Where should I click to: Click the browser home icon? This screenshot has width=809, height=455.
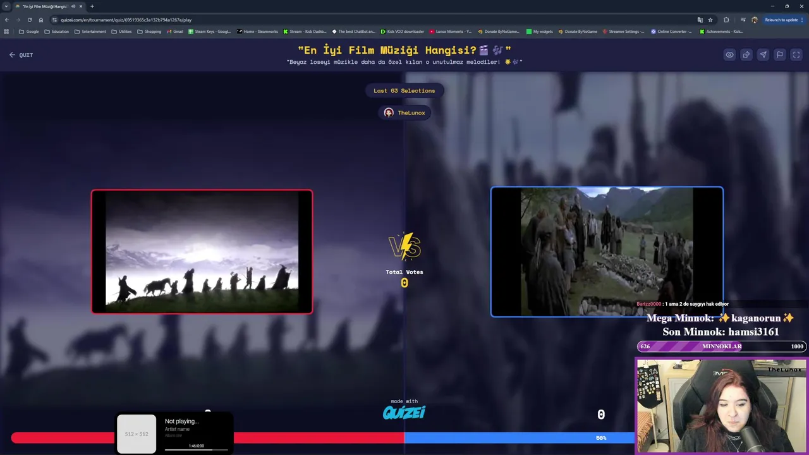pos(41,20)
